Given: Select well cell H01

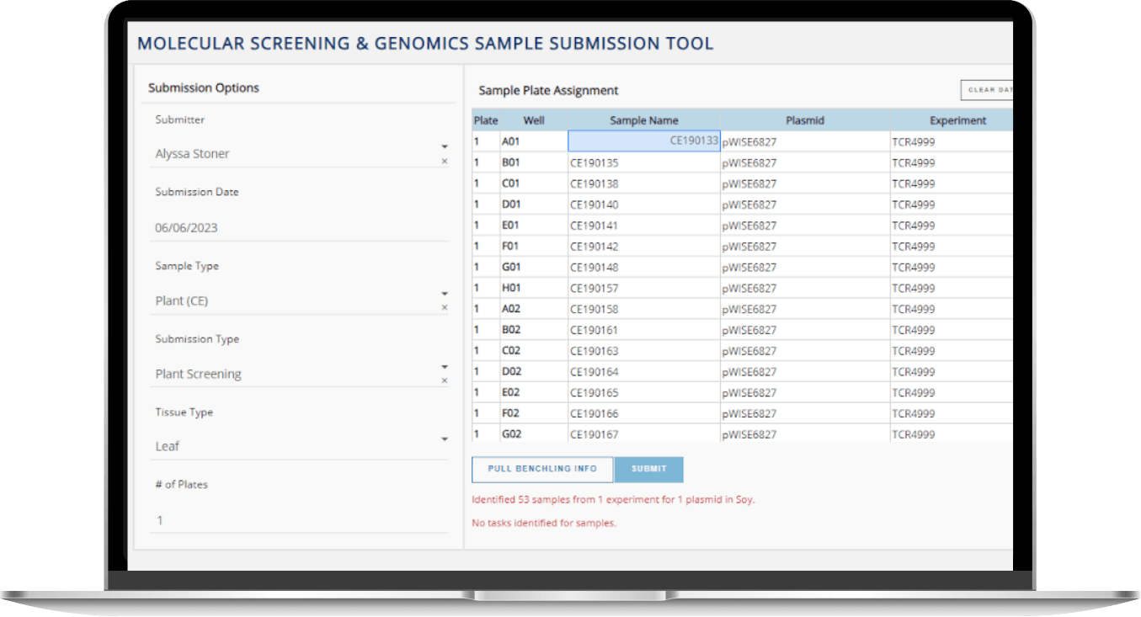Looking at the screenshot, I should click(533, 289).
